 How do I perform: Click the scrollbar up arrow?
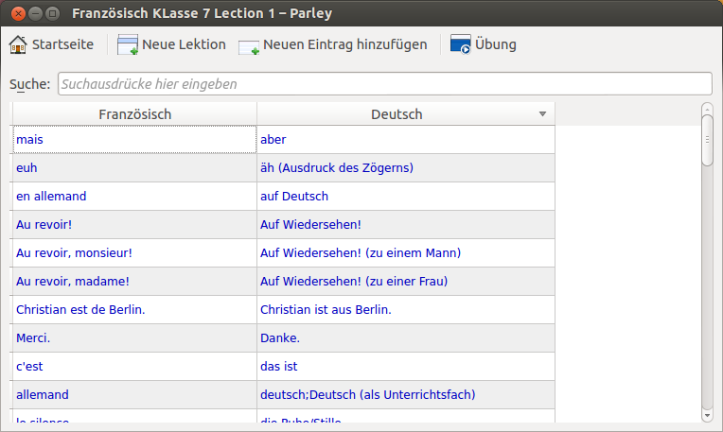[707, 109]
